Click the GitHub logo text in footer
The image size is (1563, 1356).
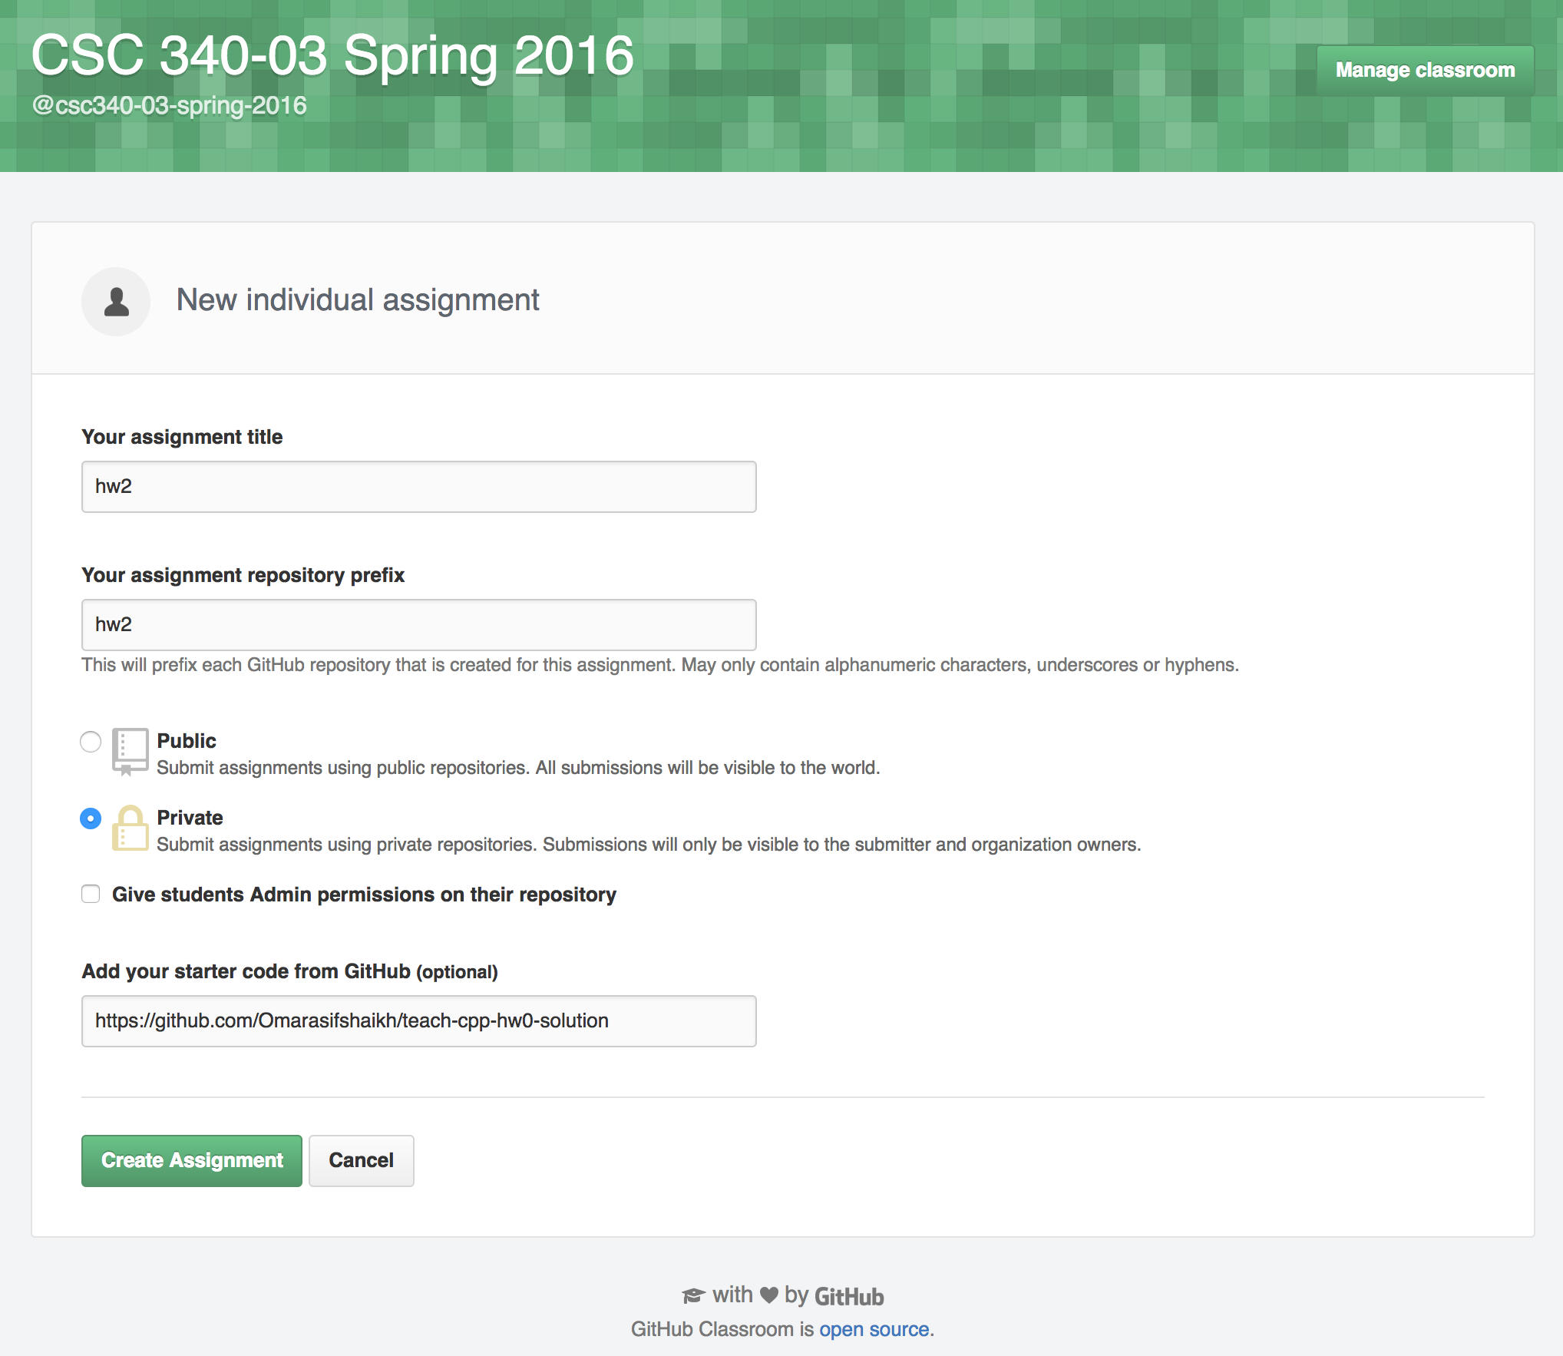[848, 1297]
